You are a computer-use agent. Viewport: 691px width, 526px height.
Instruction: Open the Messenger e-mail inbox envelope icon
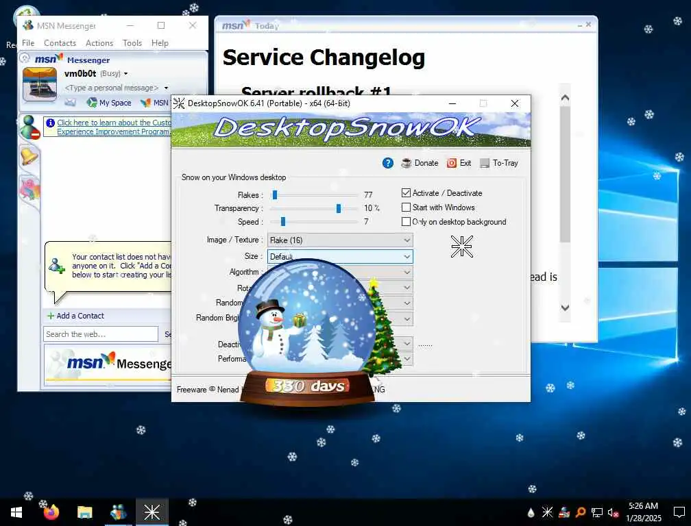[x=70, y=103]
